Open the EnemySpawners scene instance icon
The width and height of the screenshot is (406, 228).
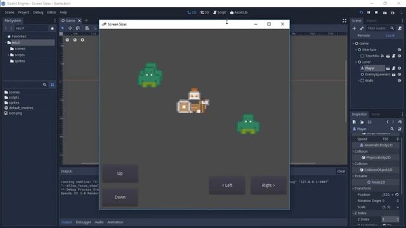pyautogui.click(x=393, y=75)
